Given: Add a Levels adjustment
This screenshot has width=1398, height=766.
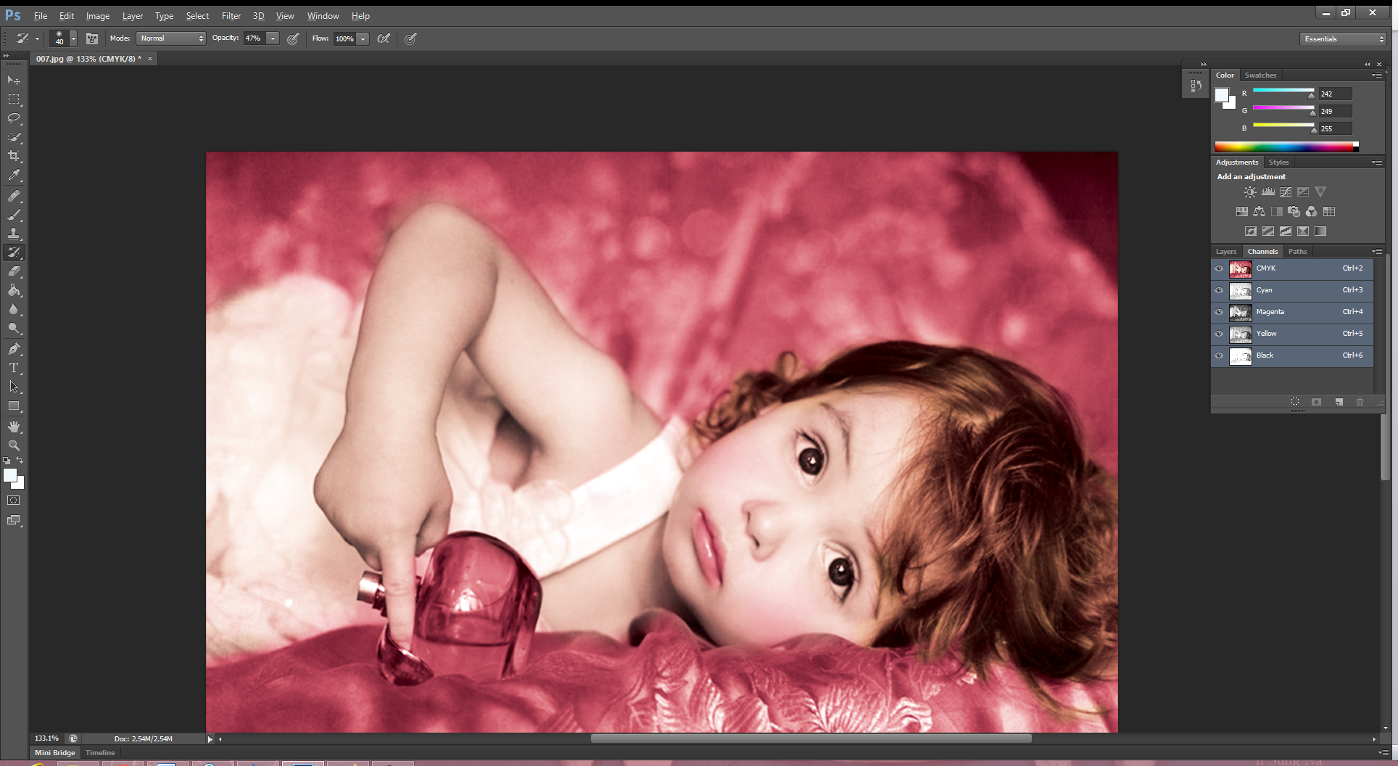Looking at the screenshot, I should [x=1267, y=192].
